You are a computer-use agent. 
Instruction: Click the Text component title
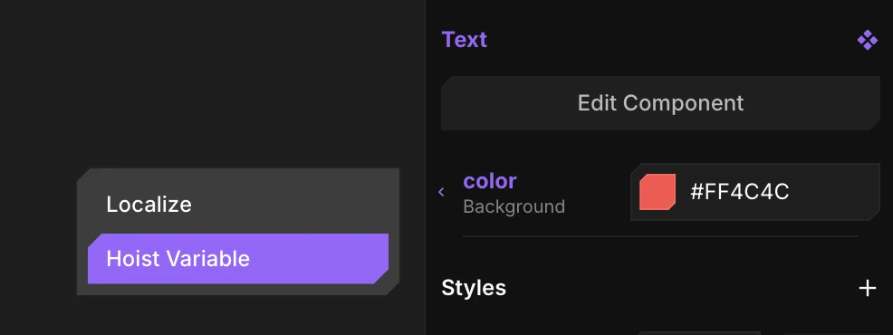click(464, 40)
